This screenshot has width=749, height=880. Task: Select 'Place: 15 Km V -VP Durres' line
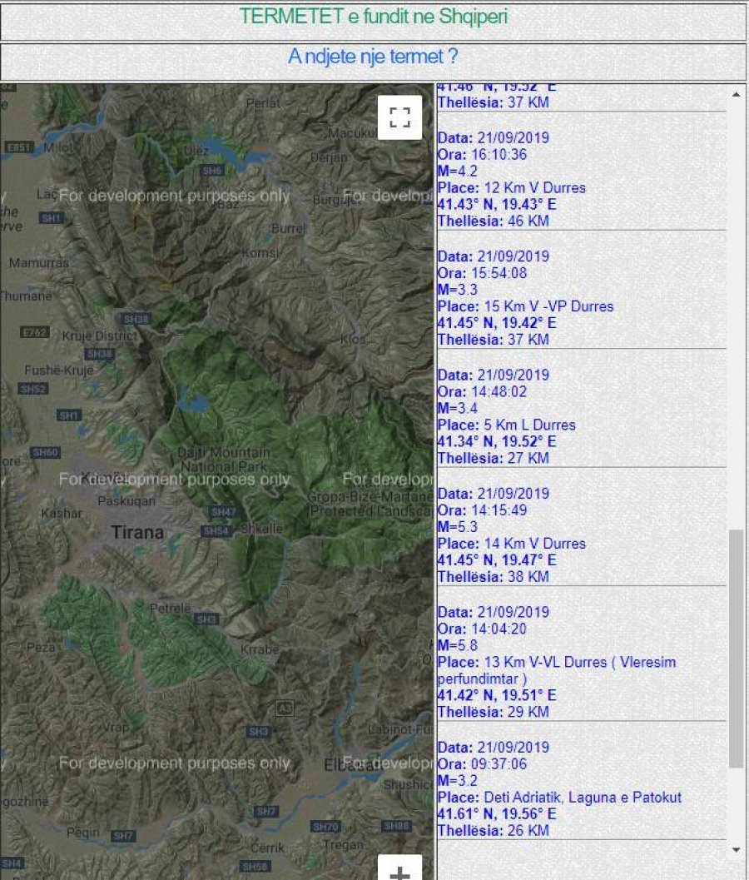[526, 306]
